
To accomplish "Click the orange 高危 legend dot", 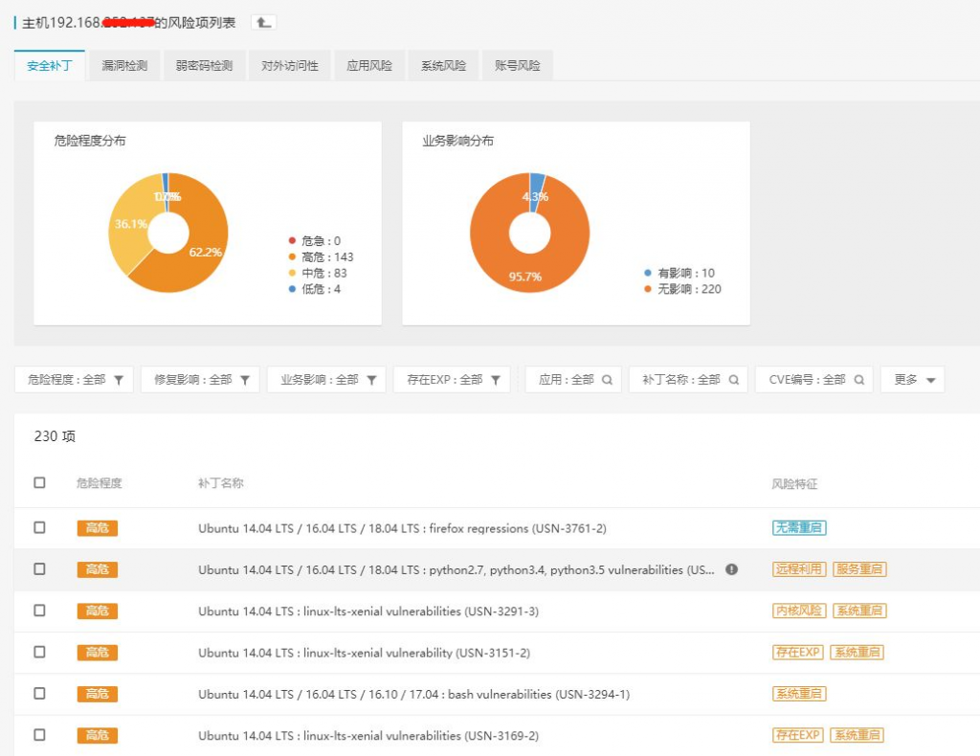I will [x=292, y=257].
